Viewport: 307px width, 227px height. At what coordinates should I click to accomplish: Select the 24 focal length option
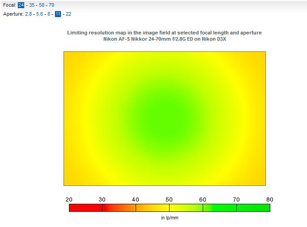point(21,5)
